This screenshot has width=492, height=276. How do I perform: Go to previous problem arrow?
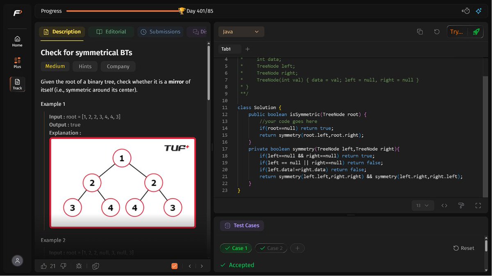point(190,266)
